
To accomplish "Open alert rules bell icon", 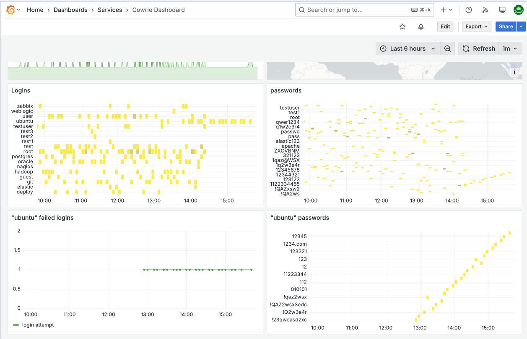I will click(421, 27).
